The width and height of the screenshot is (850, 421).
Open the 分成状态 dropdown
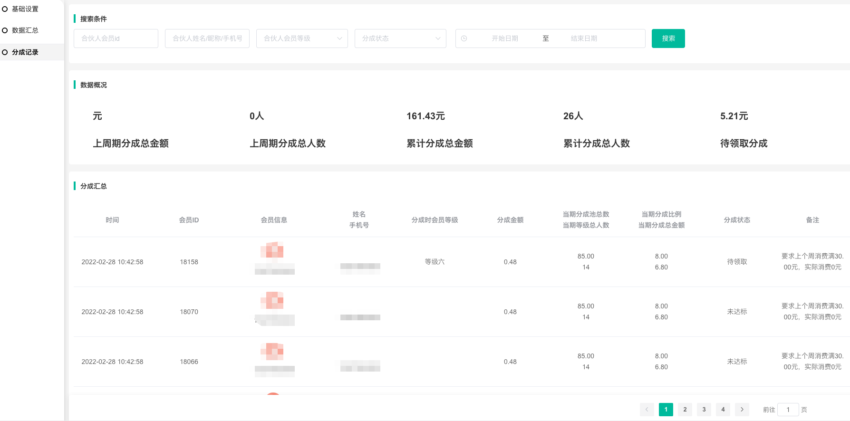[400, 38]
